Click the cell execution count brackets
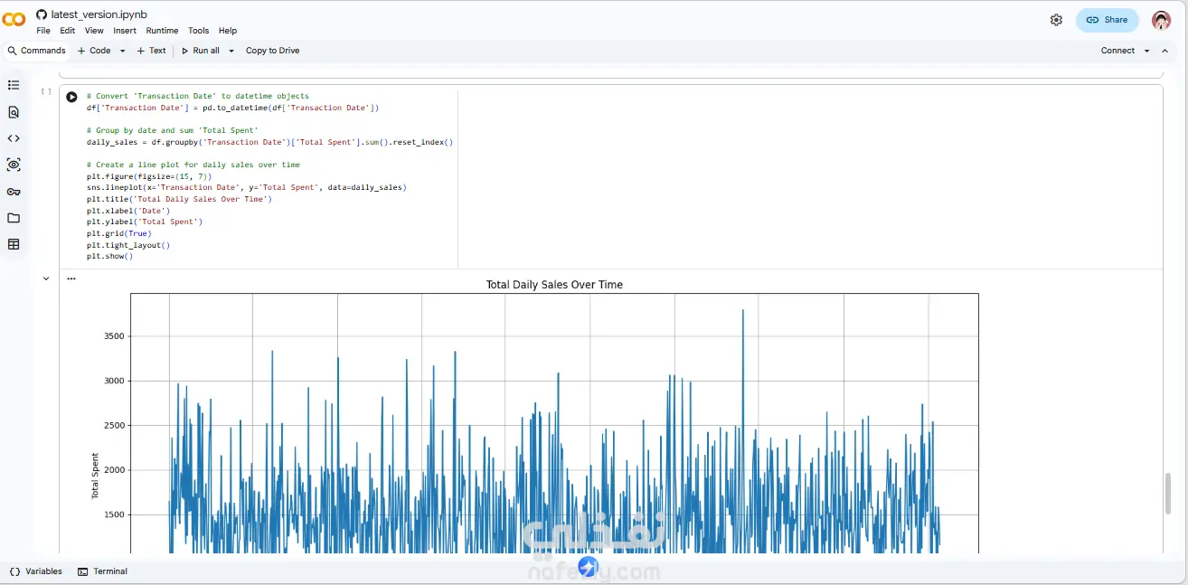Screen dimensions: 1188x585 click(46, 91)
